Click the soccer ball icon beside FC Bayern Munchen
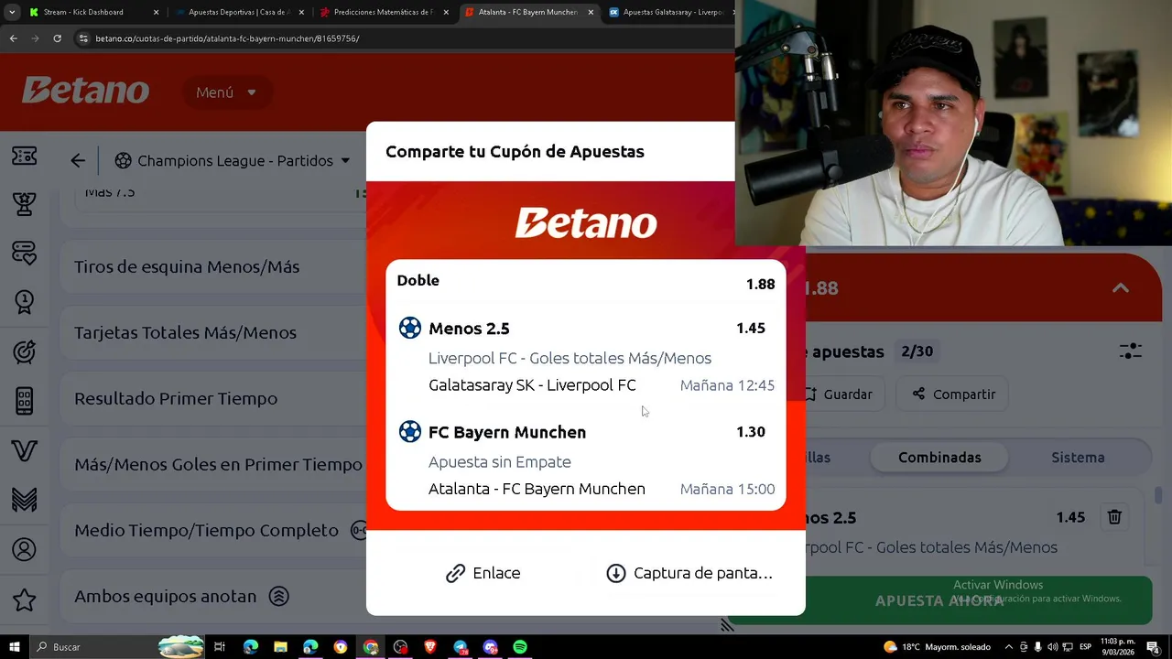The image size is (1172, 659). (x=410, y=431)
